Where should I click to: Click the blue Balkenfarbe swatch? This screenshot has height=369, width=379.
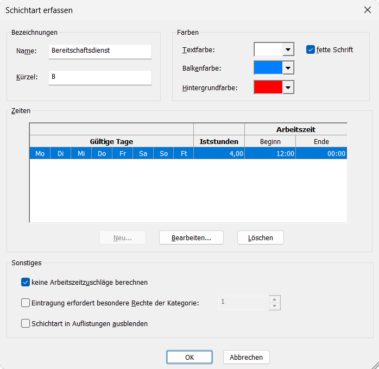pyautogui.click(x=268, y=68)
